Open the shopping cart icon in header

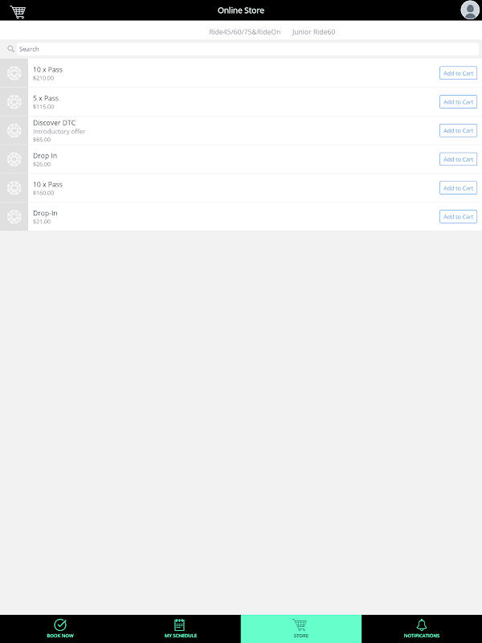click(x=18, y=11)
